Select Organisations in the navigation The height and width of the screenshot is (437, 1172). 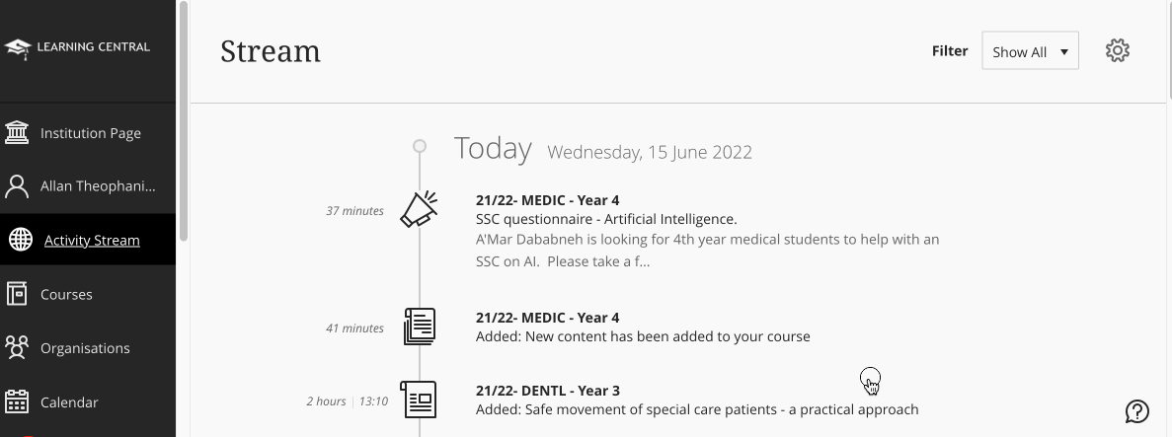pyautogui.click(x=85, y=347)
